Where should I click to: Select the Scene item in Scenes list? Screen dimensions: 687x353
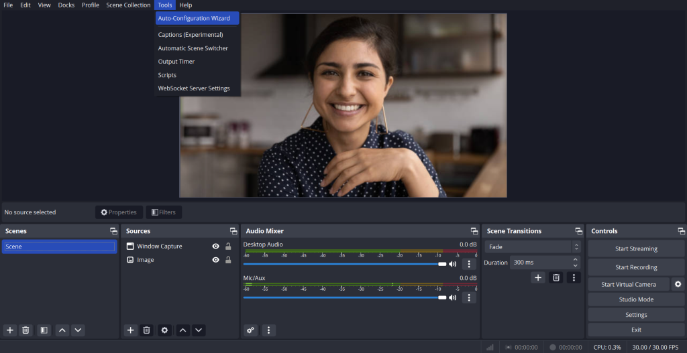point(60,246)
